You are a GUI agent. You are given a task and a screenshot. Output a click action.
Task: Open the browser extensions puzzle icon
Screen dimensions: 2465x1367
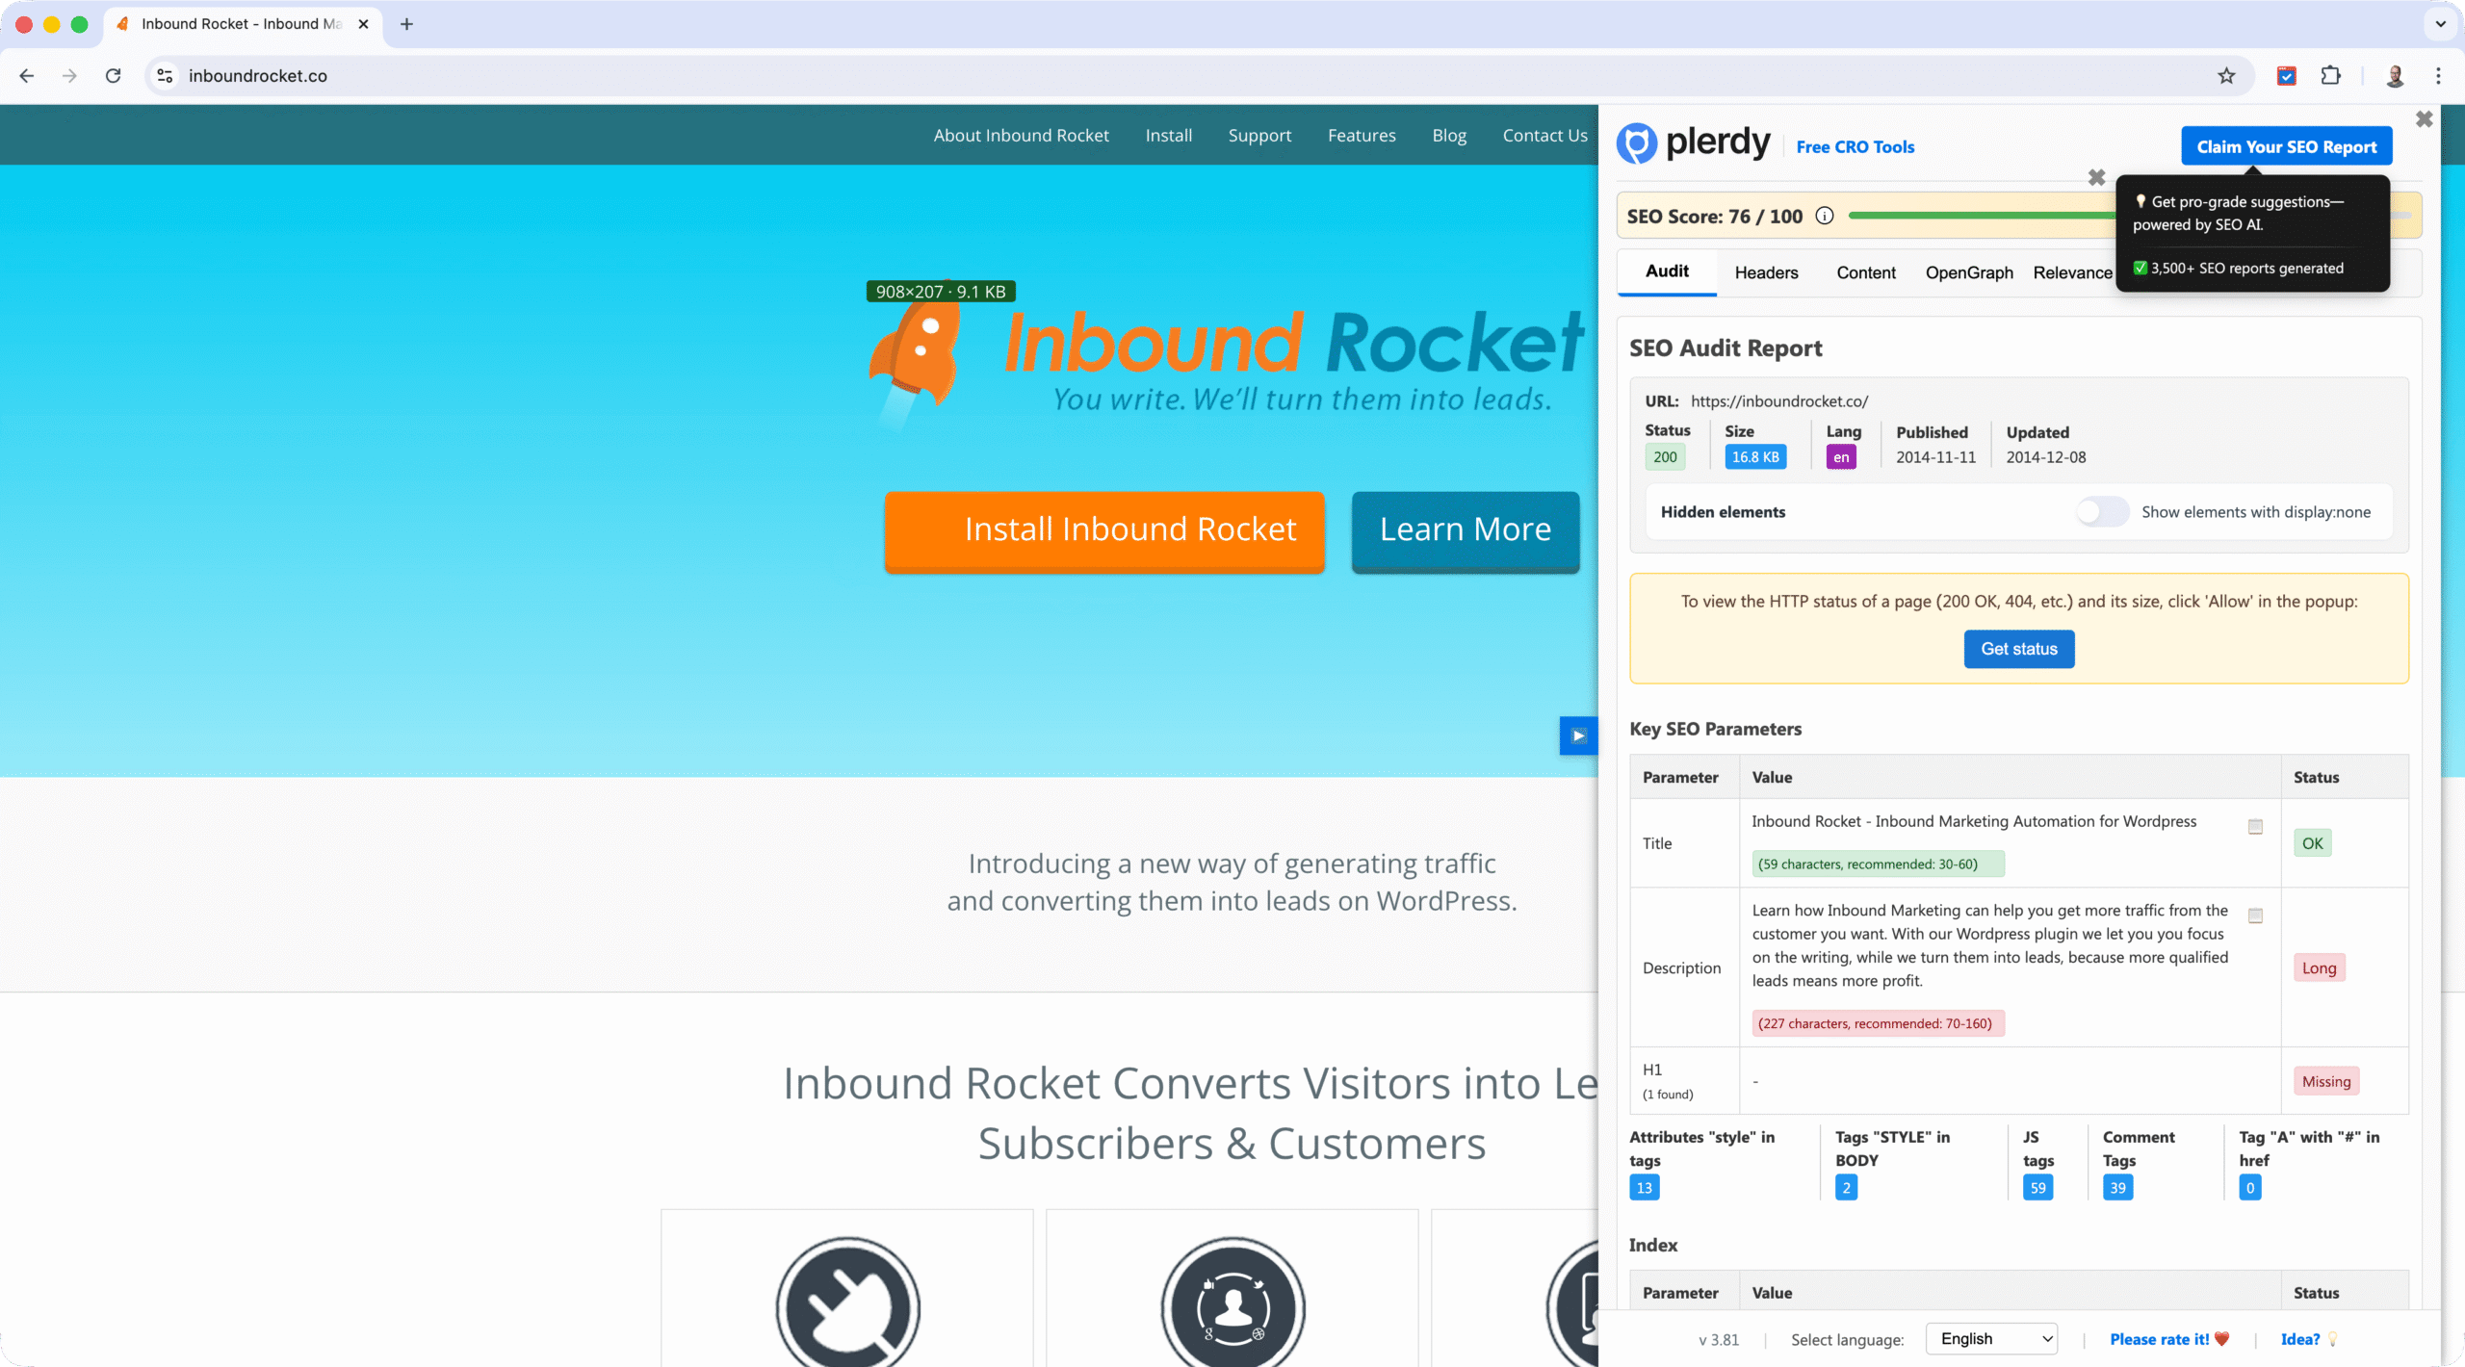click(x=2331, y=75)
